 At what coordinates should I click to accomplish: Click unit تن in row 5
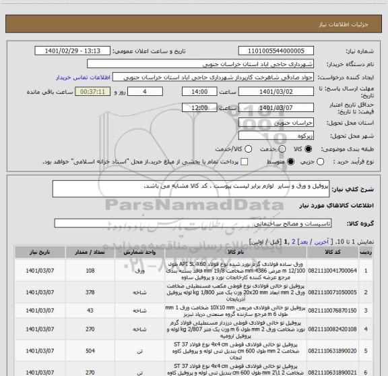coord(140,351)
